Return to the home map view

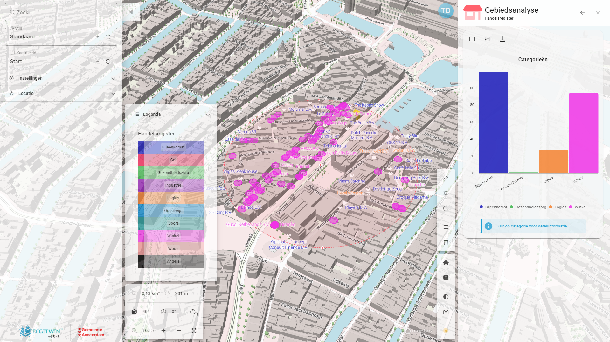coord(446,263)
